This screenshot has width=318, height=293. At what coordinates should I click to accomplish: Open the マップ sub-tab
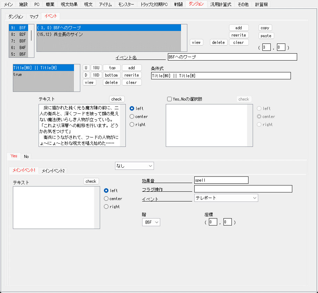click(34, 16)
